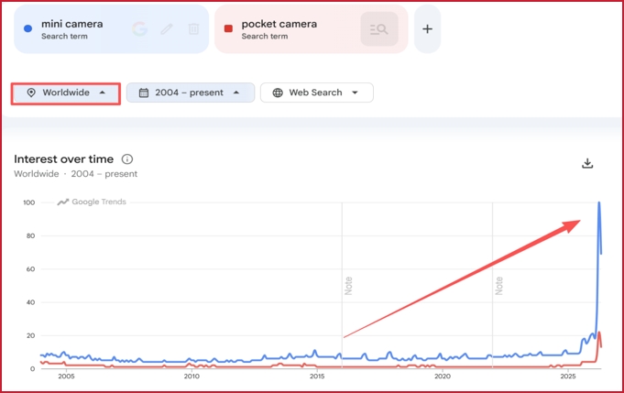This screenshot has width=624, height=393.
Task: Click the blue dot color for mini camera
Action: (27, 28)
